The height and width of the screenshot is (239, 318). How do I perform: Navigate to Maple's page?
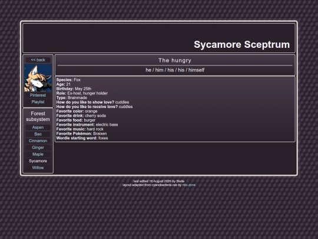[38, 154]
